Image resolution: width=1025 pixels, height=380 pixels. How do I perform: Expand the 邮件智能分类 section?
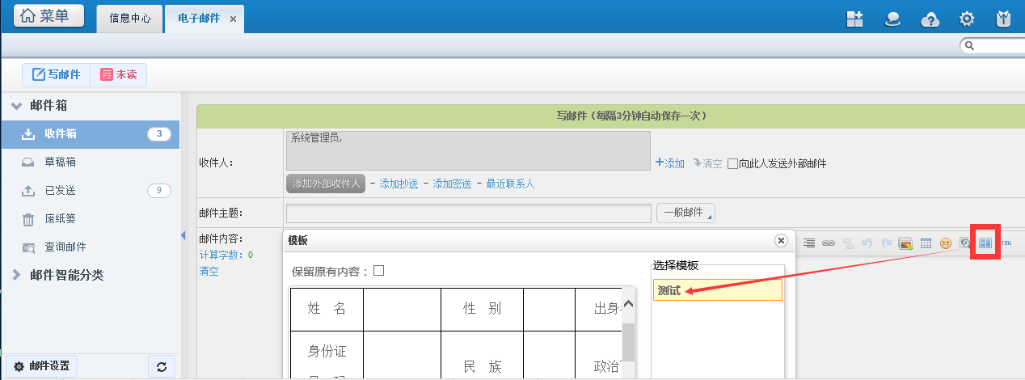coord(16,275)
